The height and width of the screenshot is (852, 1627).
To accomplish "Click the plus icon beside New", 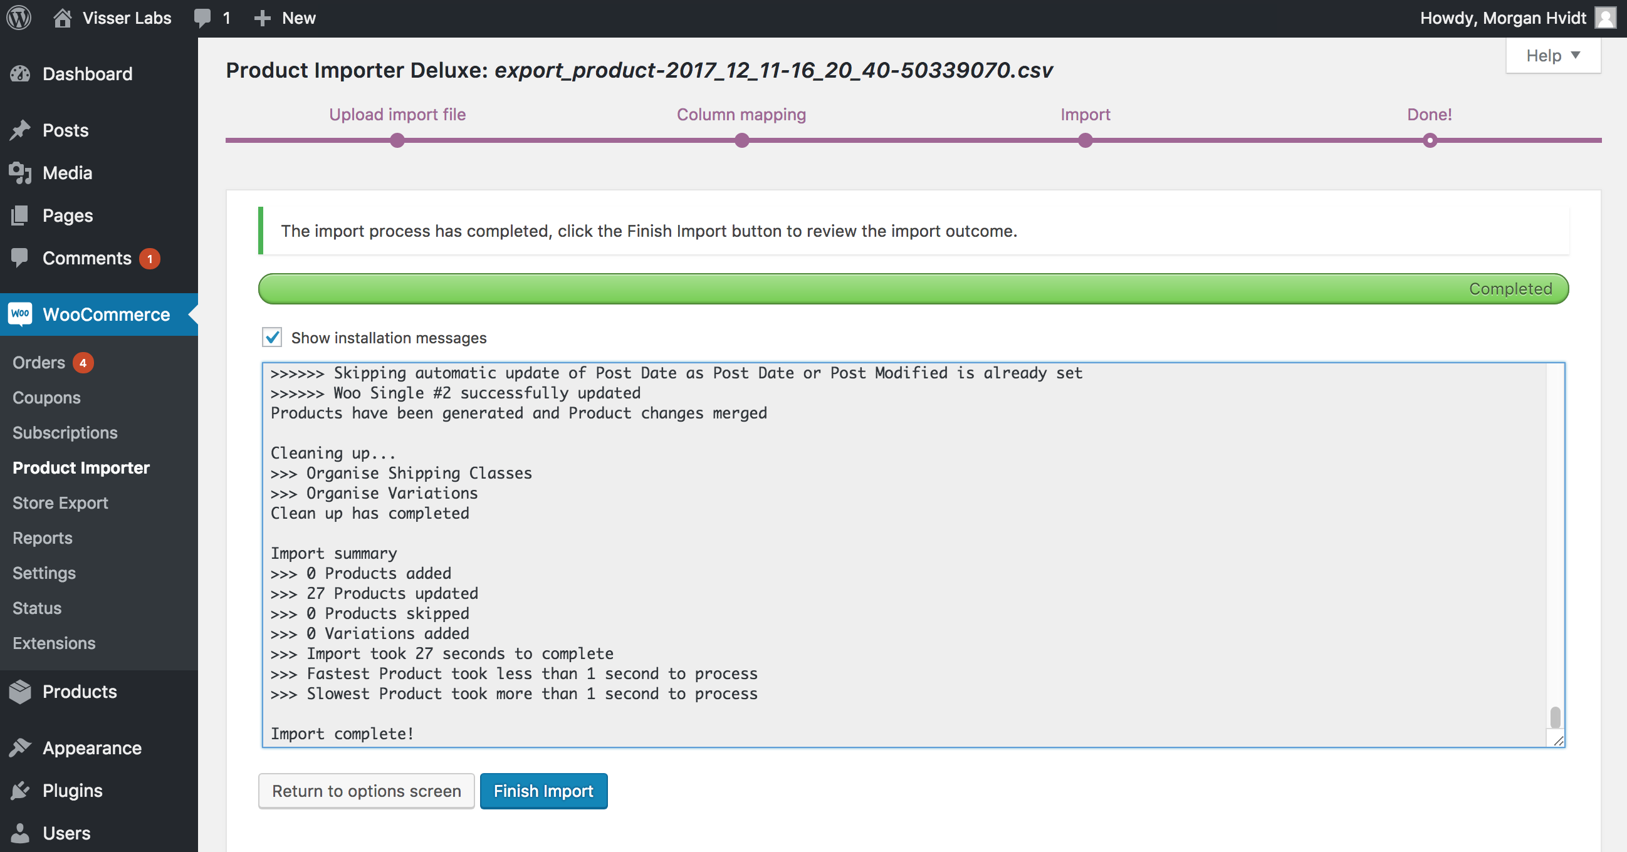I will [262, 18].
